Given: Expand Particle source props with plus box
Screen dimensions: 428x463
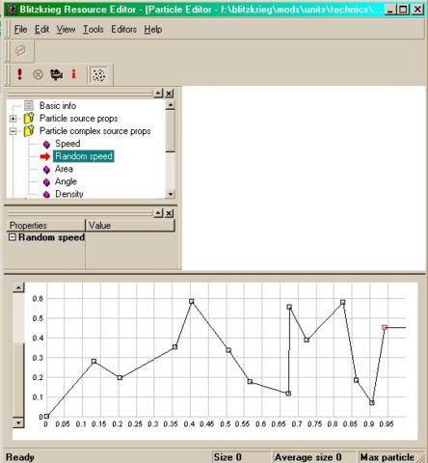Looking at the screenshot, I should (13, 119).
